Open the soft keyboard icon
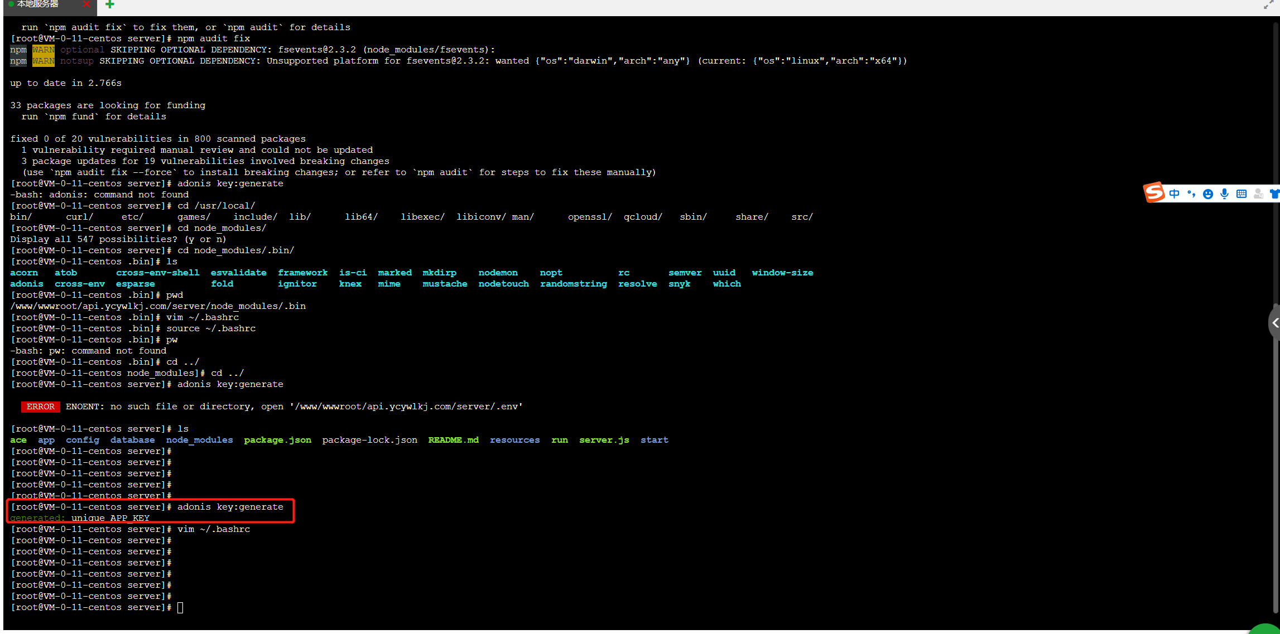This screenshot has height=634, width=1280. 1241,193
